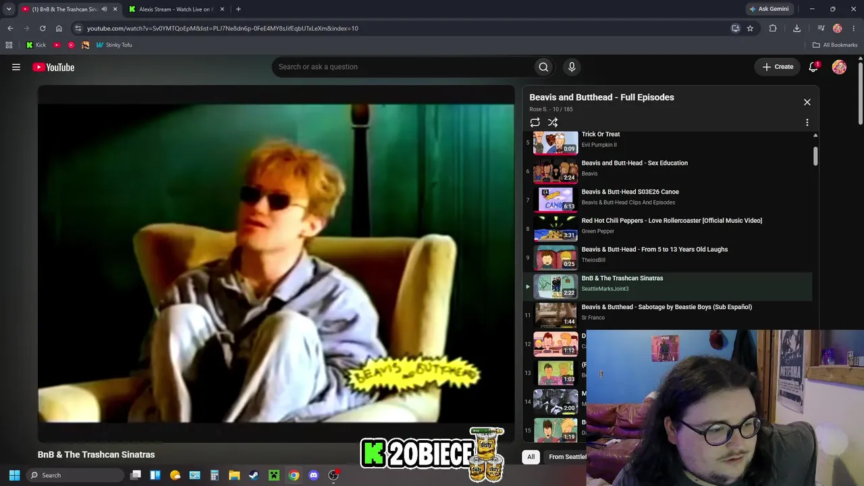Open the media control button in Chrome toolbar
Screen dimensions: 864x486
point(821,28)
